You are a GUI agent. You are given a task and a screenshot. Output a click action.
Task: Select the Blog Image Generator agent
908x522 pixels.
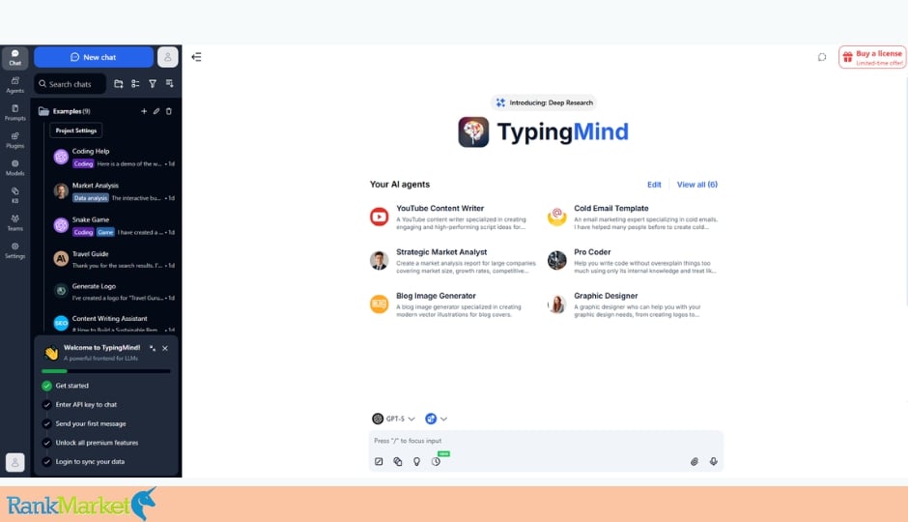click(453, 304)
